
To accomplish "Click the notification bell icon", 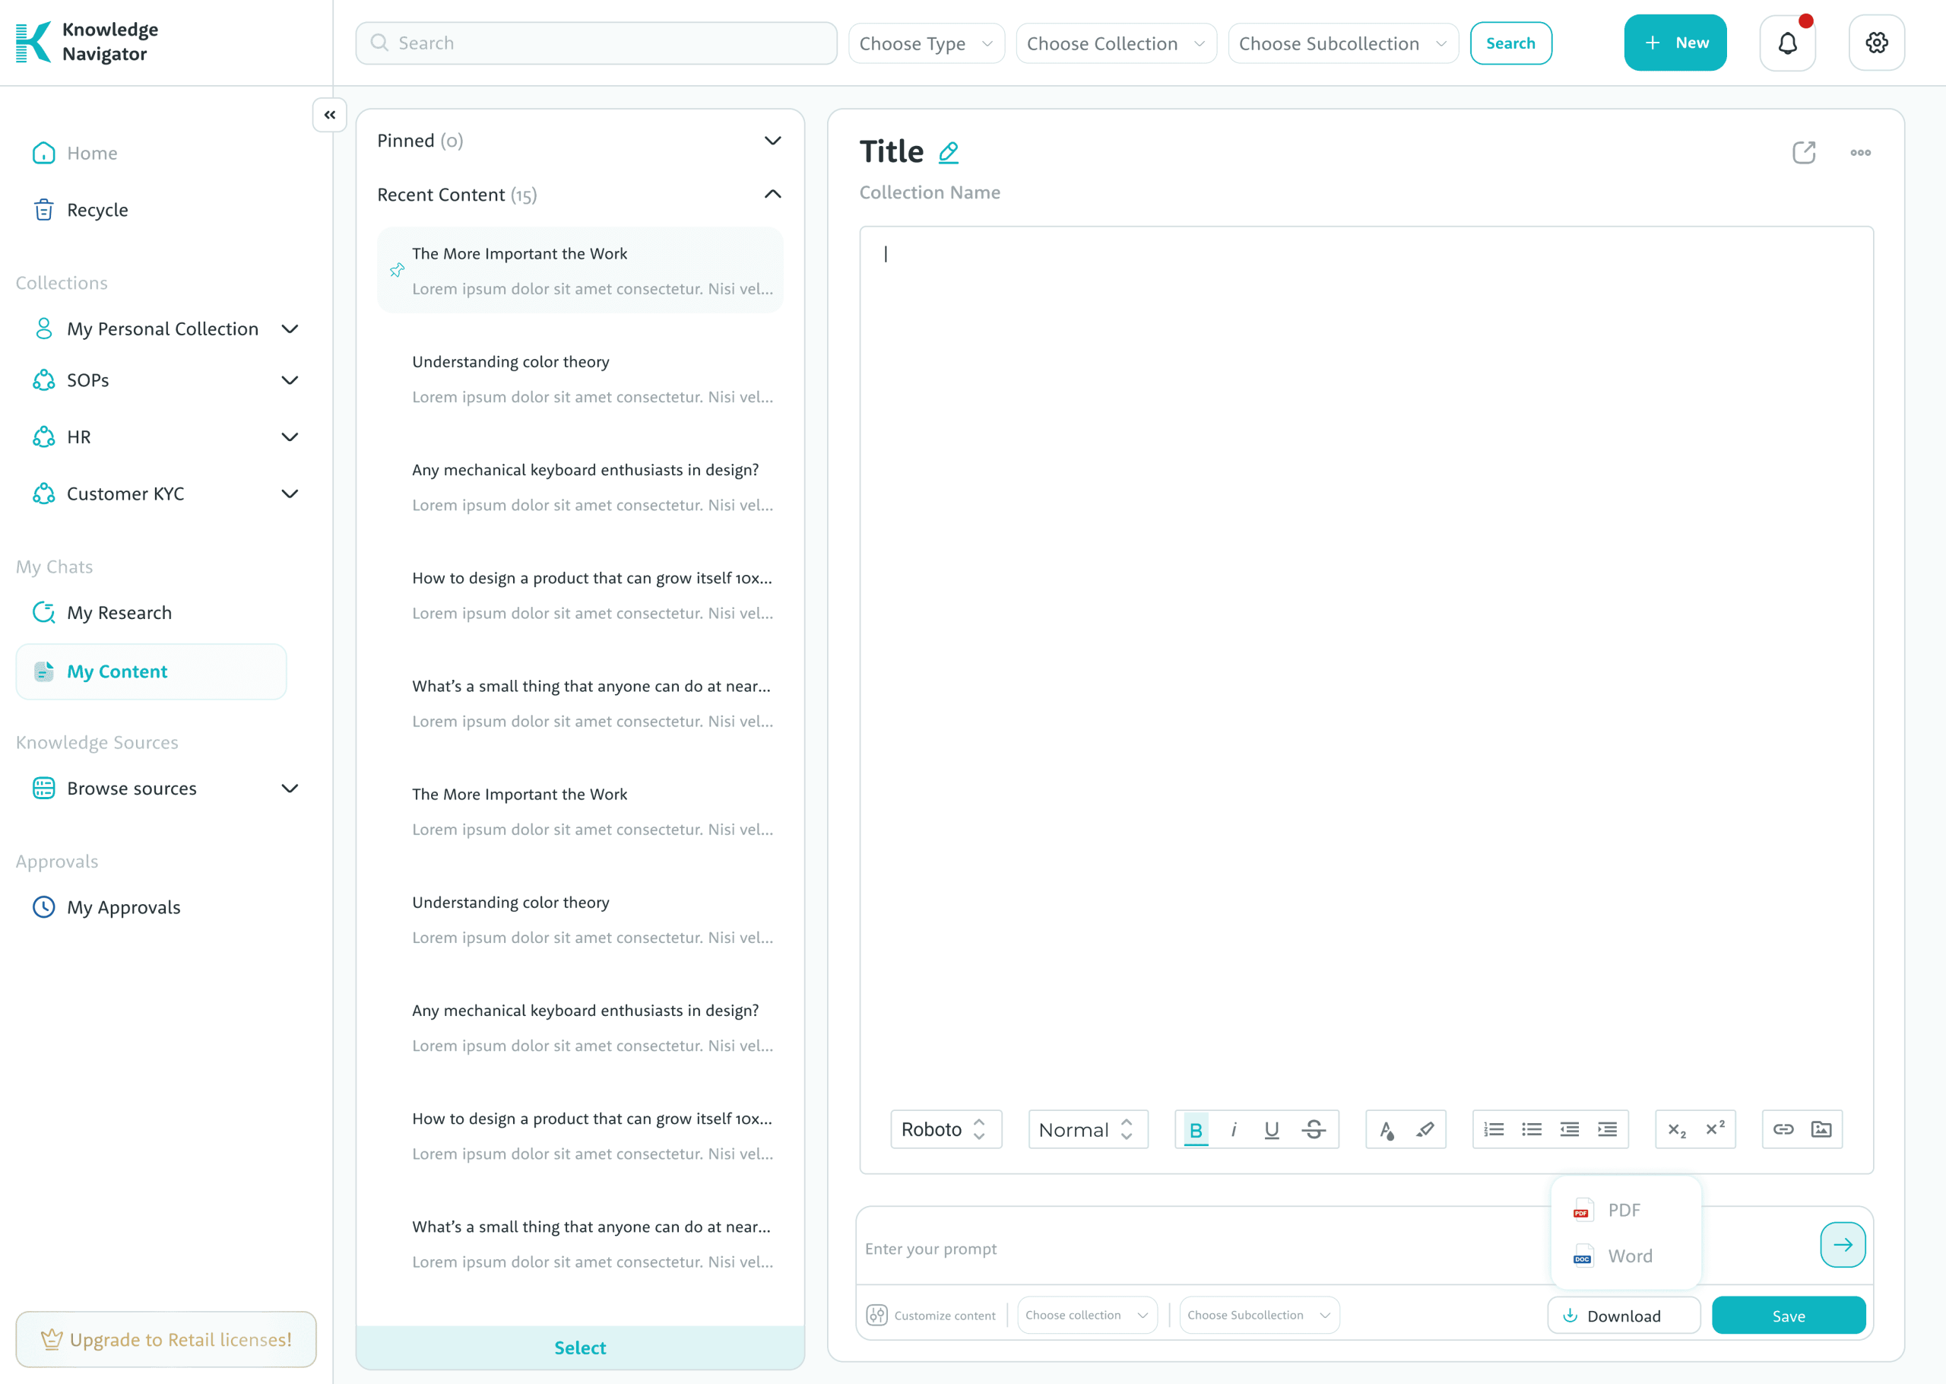I will coord(1786,43).
